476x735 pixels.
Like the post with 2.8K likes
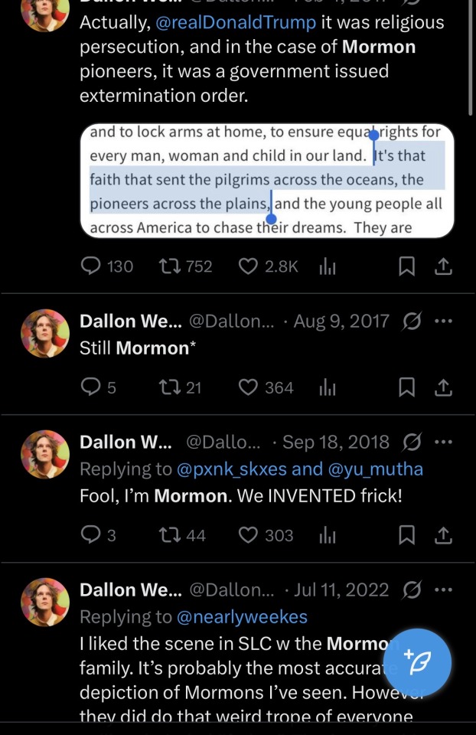tap(248, 266)
